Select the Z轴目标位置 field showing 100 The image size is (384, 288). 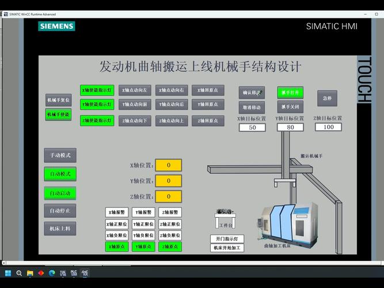click(328, 127)
